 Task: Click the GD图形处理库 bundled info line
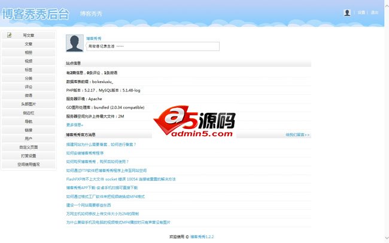105,107
